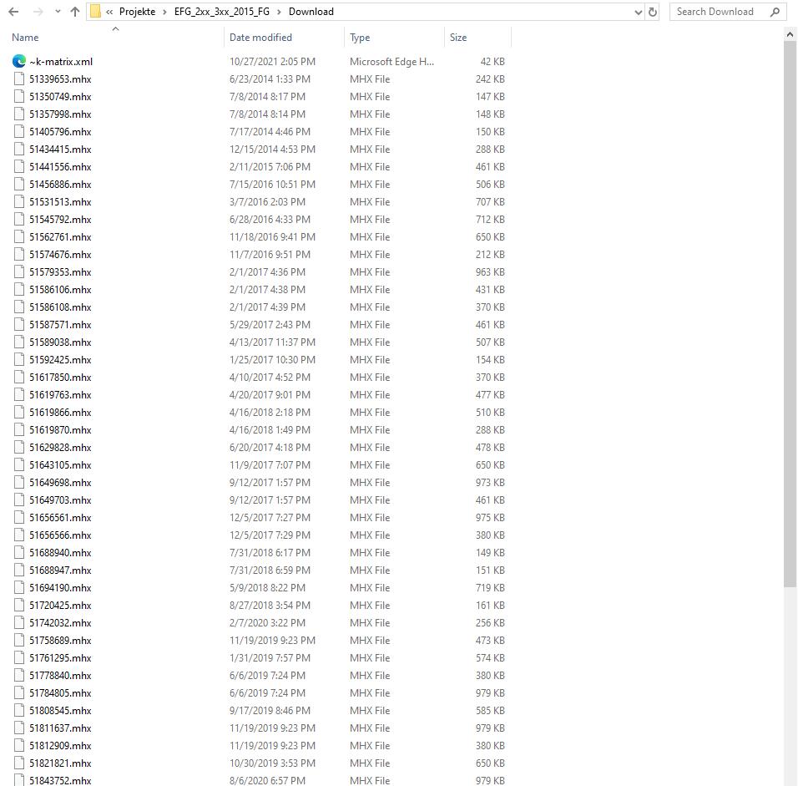The width and height of the screenshot is (798, 786).
Task: Select file 51619866.mhx
Action: [60, 413]
